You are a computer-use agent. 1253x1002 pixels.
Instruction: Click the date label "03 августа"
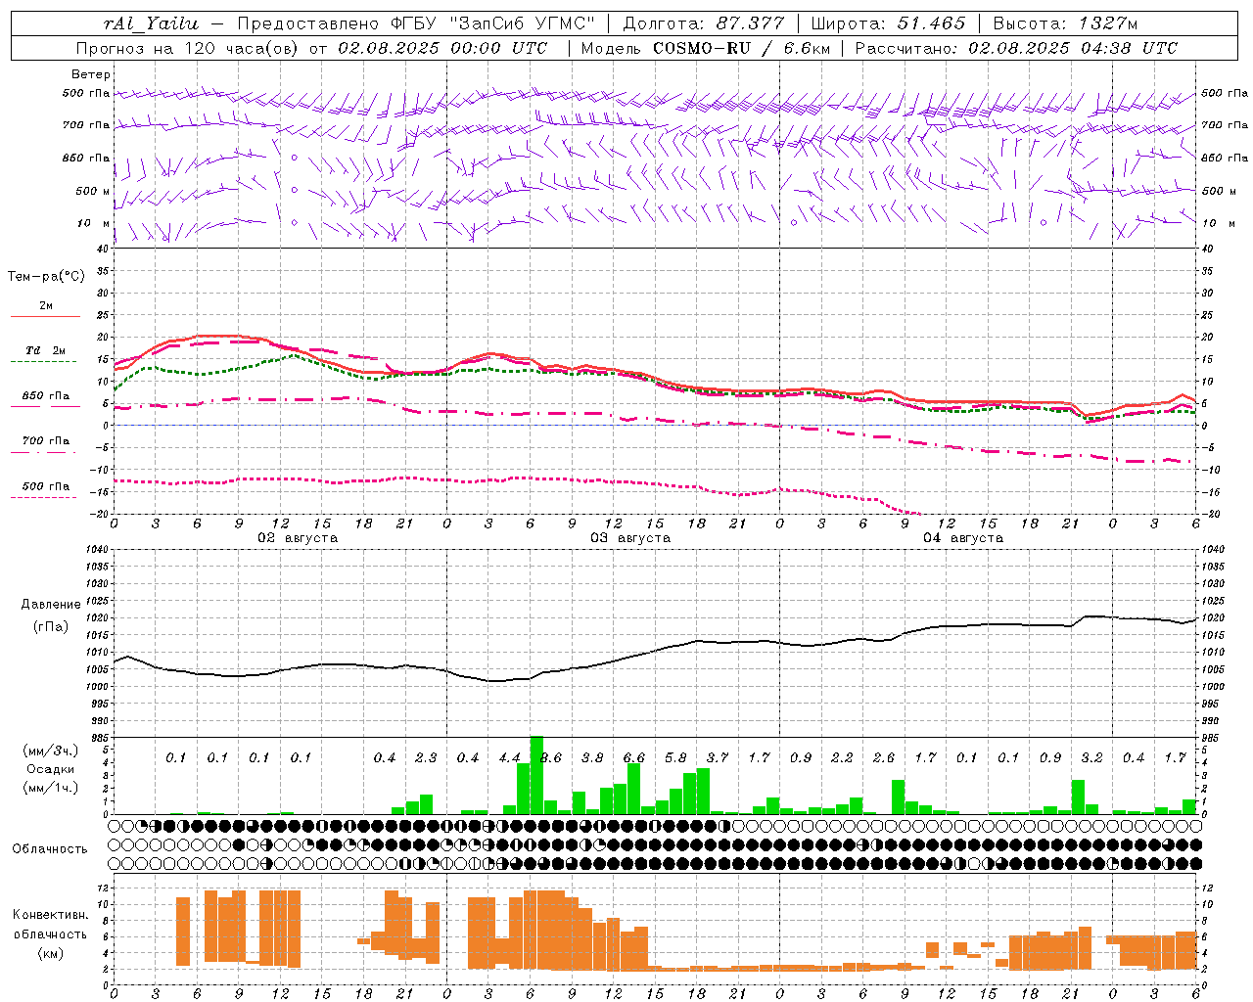point(630,538)
